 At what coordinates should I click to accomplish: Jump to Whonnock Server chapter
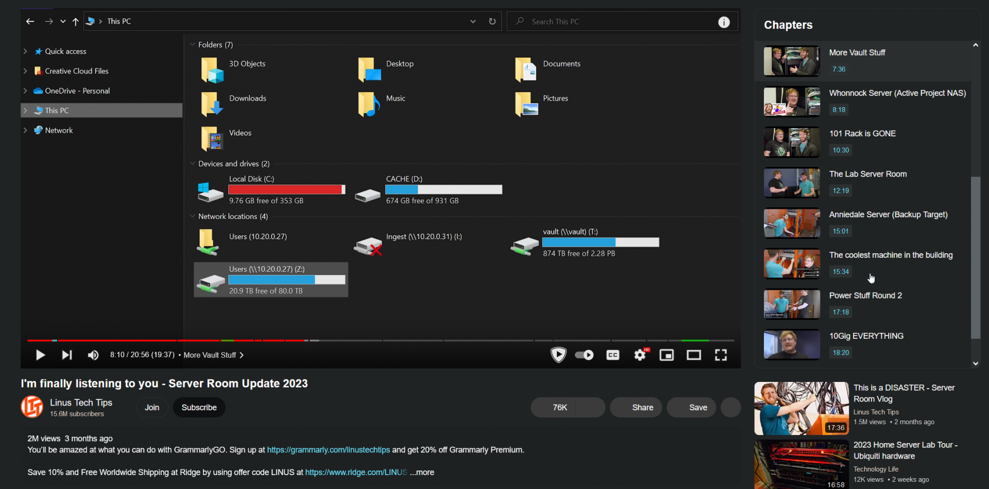[x=863, y=101]
